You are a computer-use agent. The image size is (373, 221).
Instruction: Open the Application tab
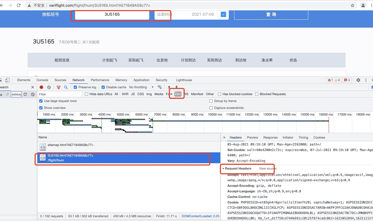pos(141,80)
